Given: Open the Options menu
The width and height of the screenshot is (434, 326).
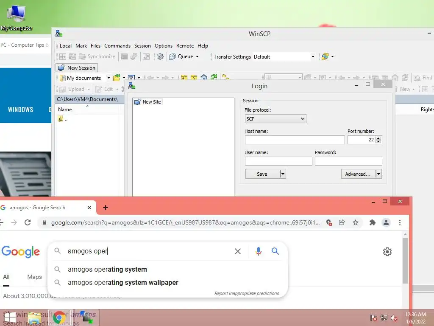Looking at the screenshot, I should point(164,46).
